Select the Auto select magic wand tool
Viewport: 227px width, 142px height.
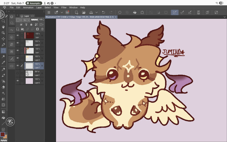[x=3, y=56]
